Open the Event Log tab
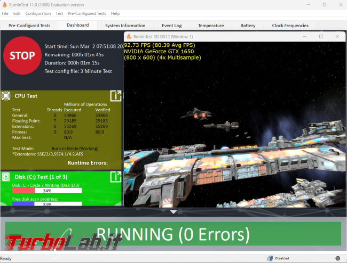347x263 pixels. pyautogui.click(x=172, y=26)
